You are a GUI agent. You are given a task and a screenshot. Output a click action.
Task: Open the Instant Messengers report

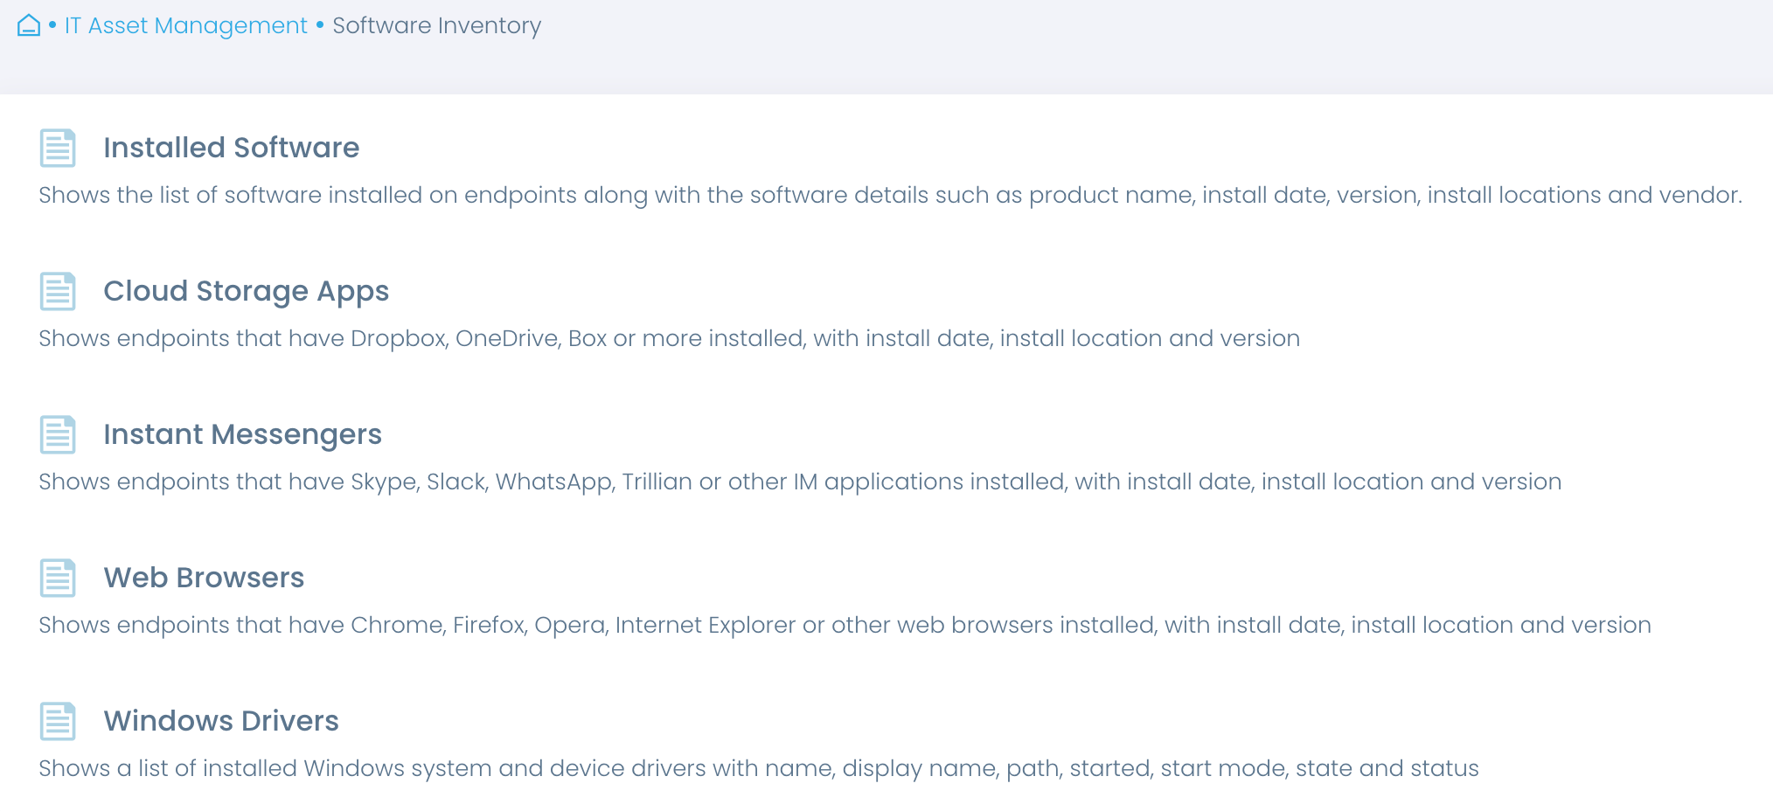(x=242, y=434)
